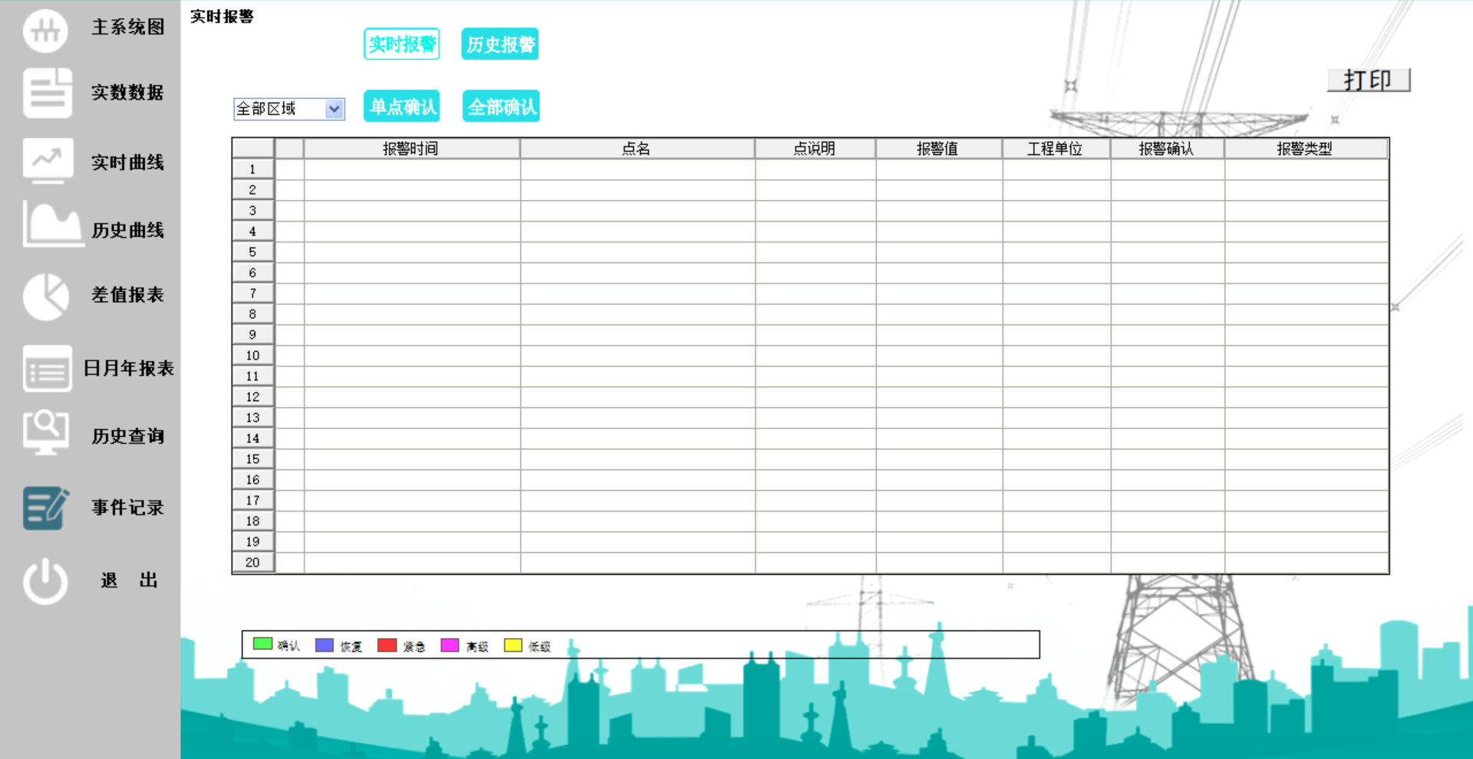Open the 实时曲线 real-time curve icon

46,161
